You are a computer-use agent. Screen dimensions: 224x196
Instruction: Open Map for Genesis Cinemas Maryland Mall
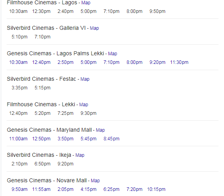point(100,130)
